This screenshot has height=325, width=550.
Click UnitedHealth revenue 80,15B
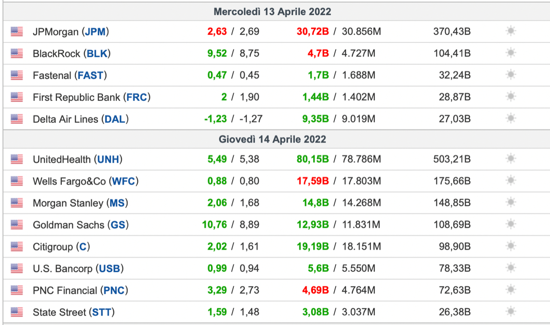[313, 160]
